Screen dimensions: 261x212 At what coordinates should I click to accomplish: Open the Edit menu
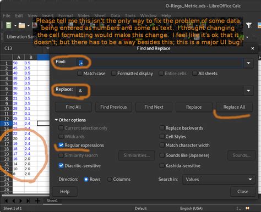point(19,15)
